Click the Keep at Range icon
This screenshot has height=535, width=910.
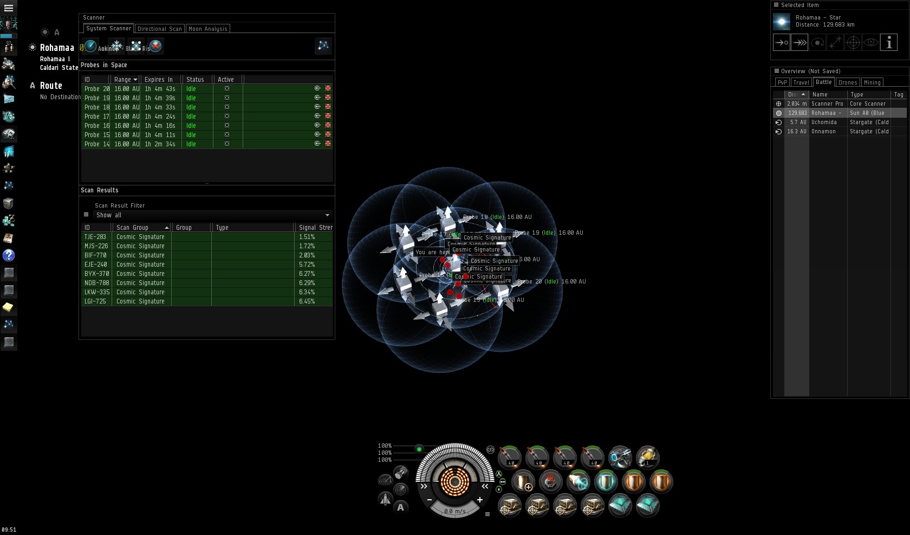[835, 42]
